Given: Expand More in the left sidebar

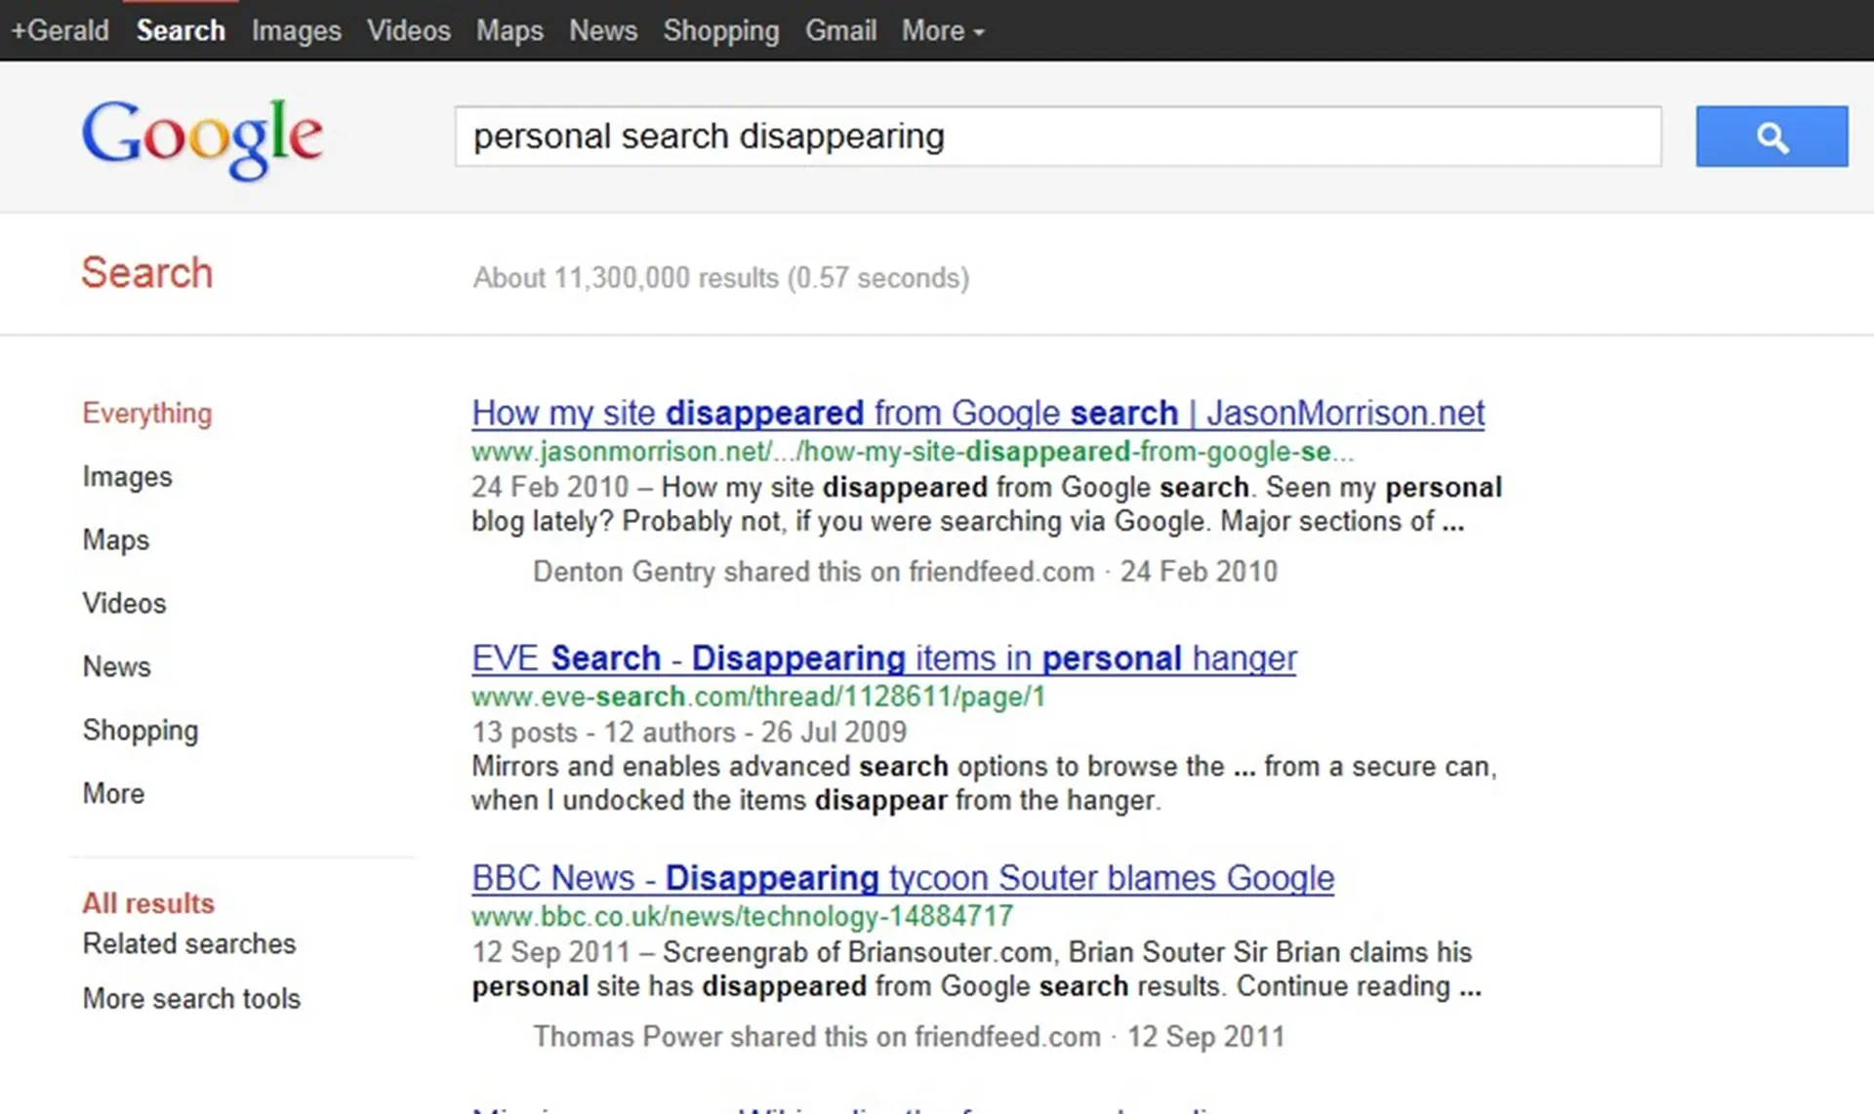Looking at the screenshot, I should 113,793.
